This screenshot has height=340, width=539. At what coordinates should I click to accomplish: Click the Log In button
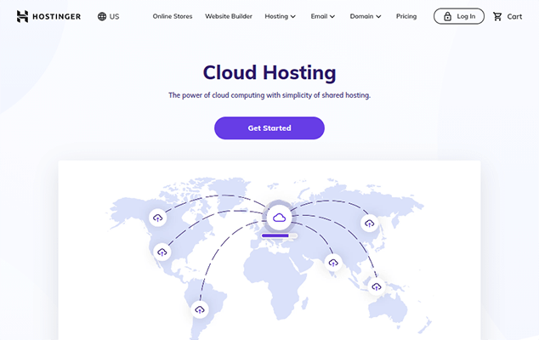[459, 16]
